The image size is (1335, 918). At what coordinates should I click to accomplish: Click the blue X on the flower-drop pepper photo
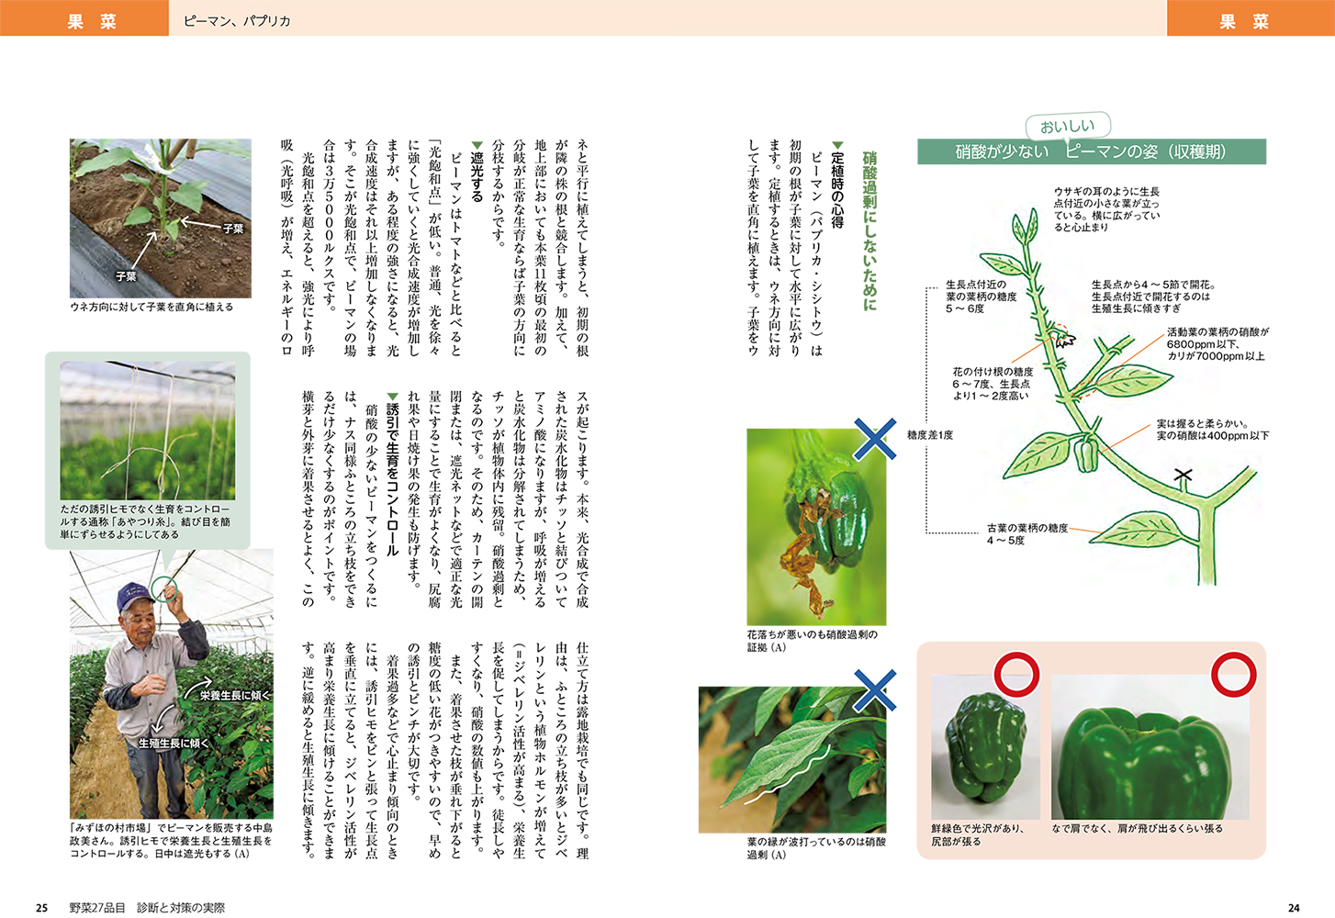click(875, 439)
